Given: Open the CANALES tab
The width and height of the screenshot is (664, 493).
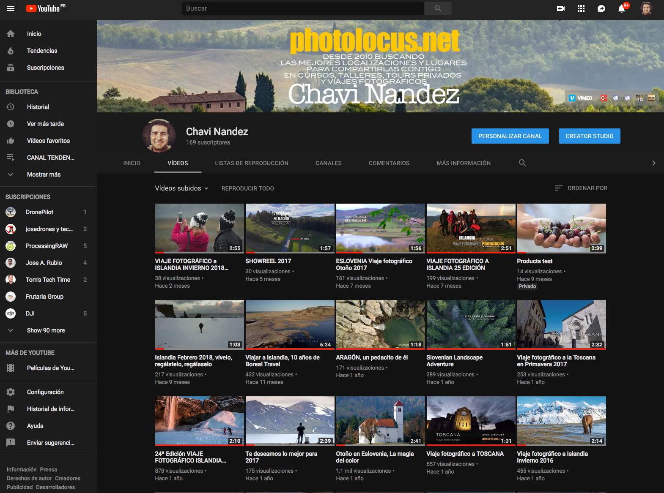Looking at the screenshot, I should click(x=329, y=163).
